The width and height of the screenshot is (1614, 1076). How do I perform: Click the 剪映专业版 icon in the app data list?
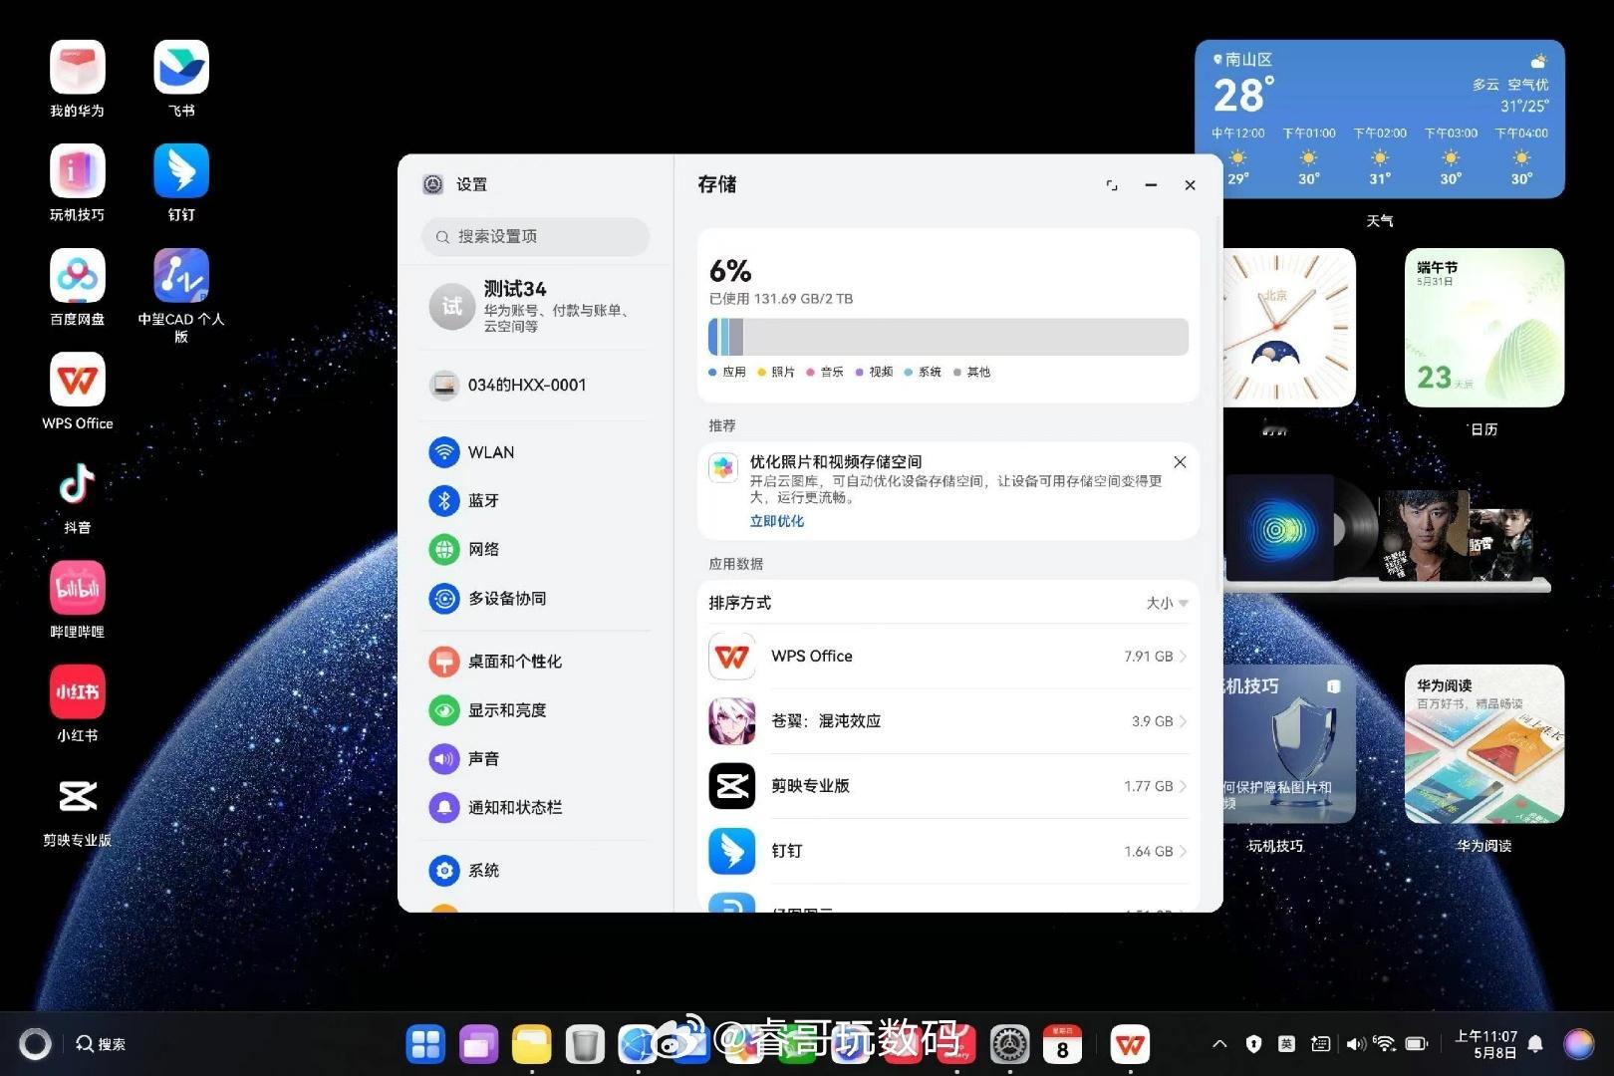tap(732, 786)
